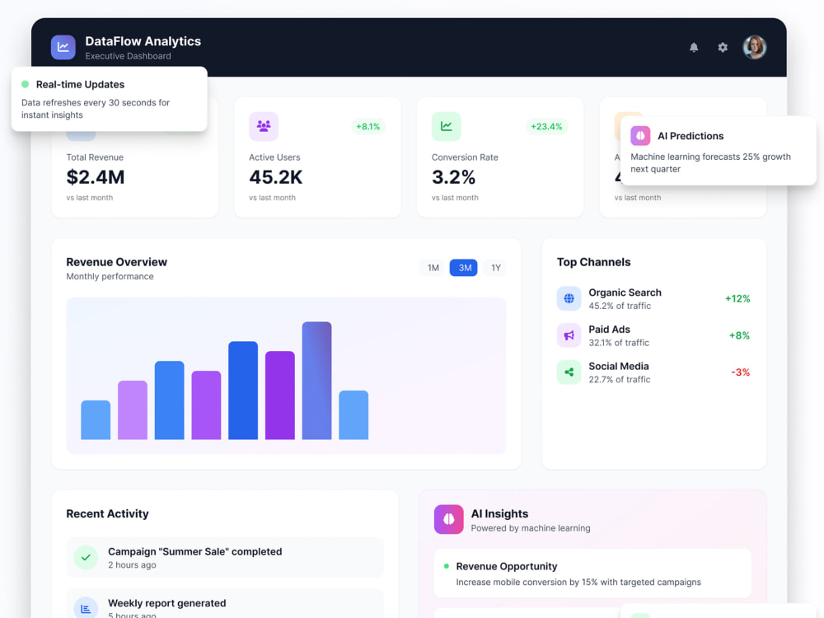Click the Real-time Updates tooltip title
Image resolution: width=824 pixels, height=618 pixels.
(81, 84)
